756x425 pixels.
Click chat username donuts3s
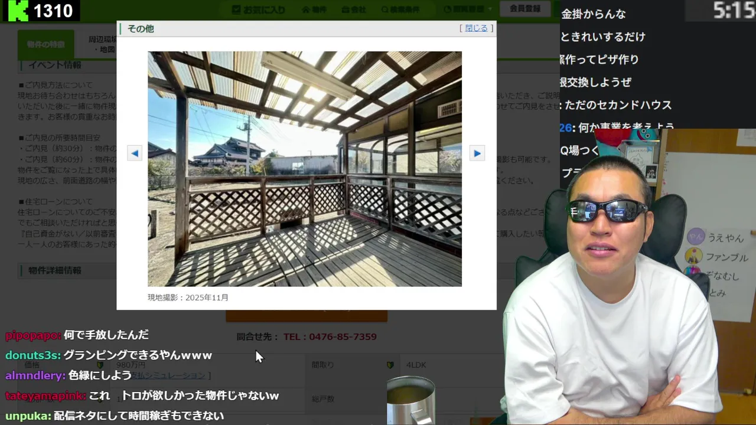click(33, 355)
